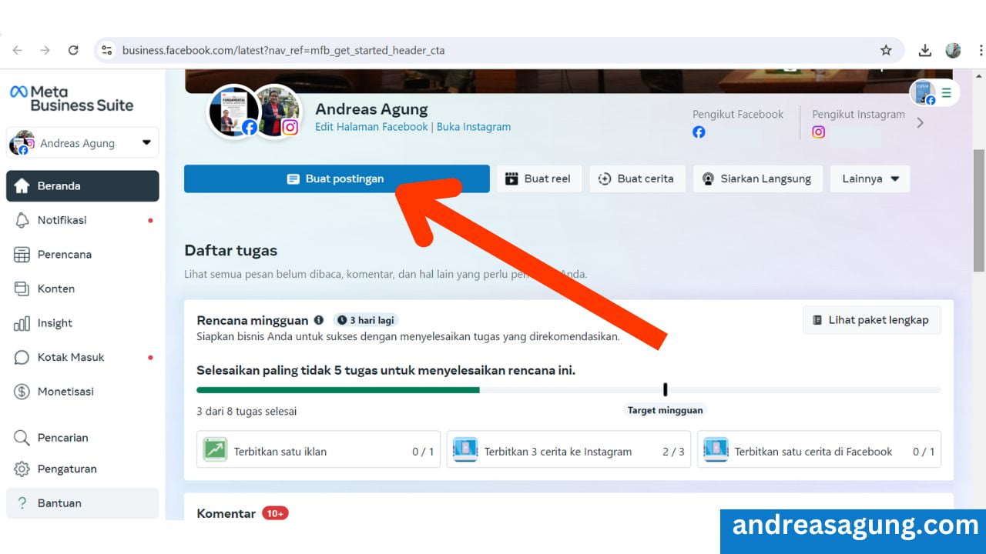
Task: Expand the Pengikut Instagram chevron arrow
Action: 921,122
